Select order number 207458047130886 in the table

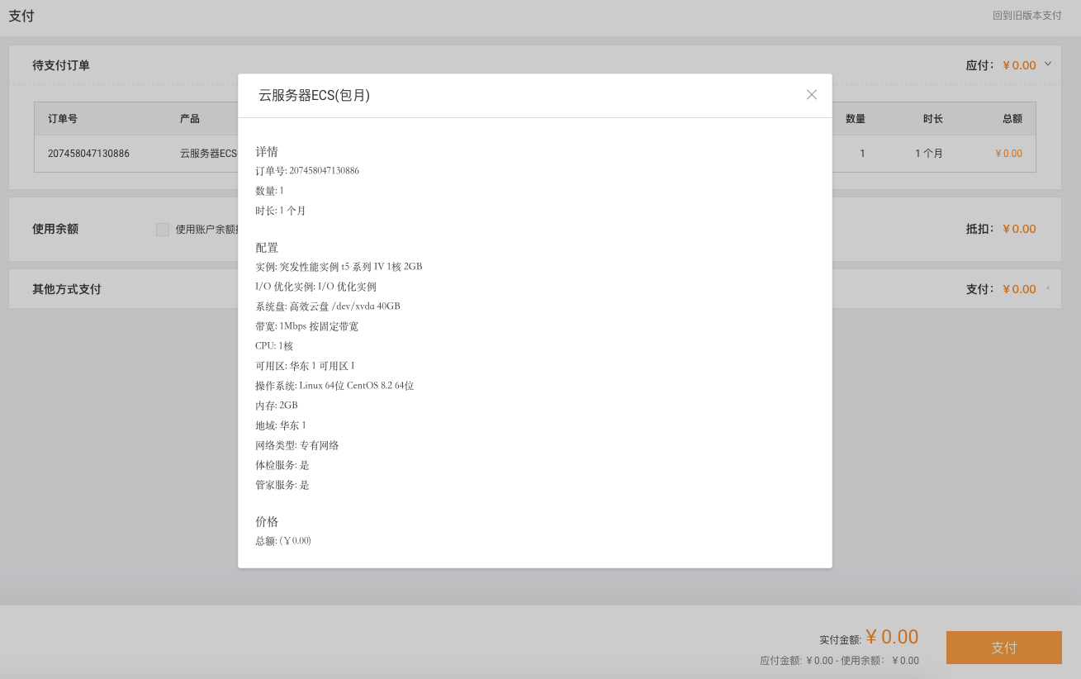[x=88, y=154]
